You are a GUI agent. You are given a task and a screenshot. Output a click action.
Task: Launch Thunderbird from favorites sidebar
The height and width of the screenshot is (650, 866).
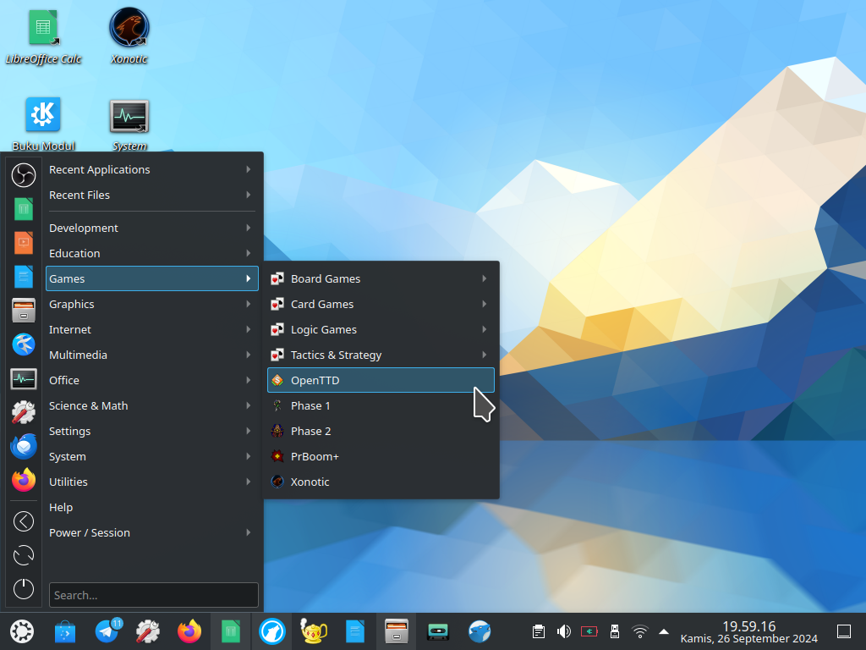point(23,446)
